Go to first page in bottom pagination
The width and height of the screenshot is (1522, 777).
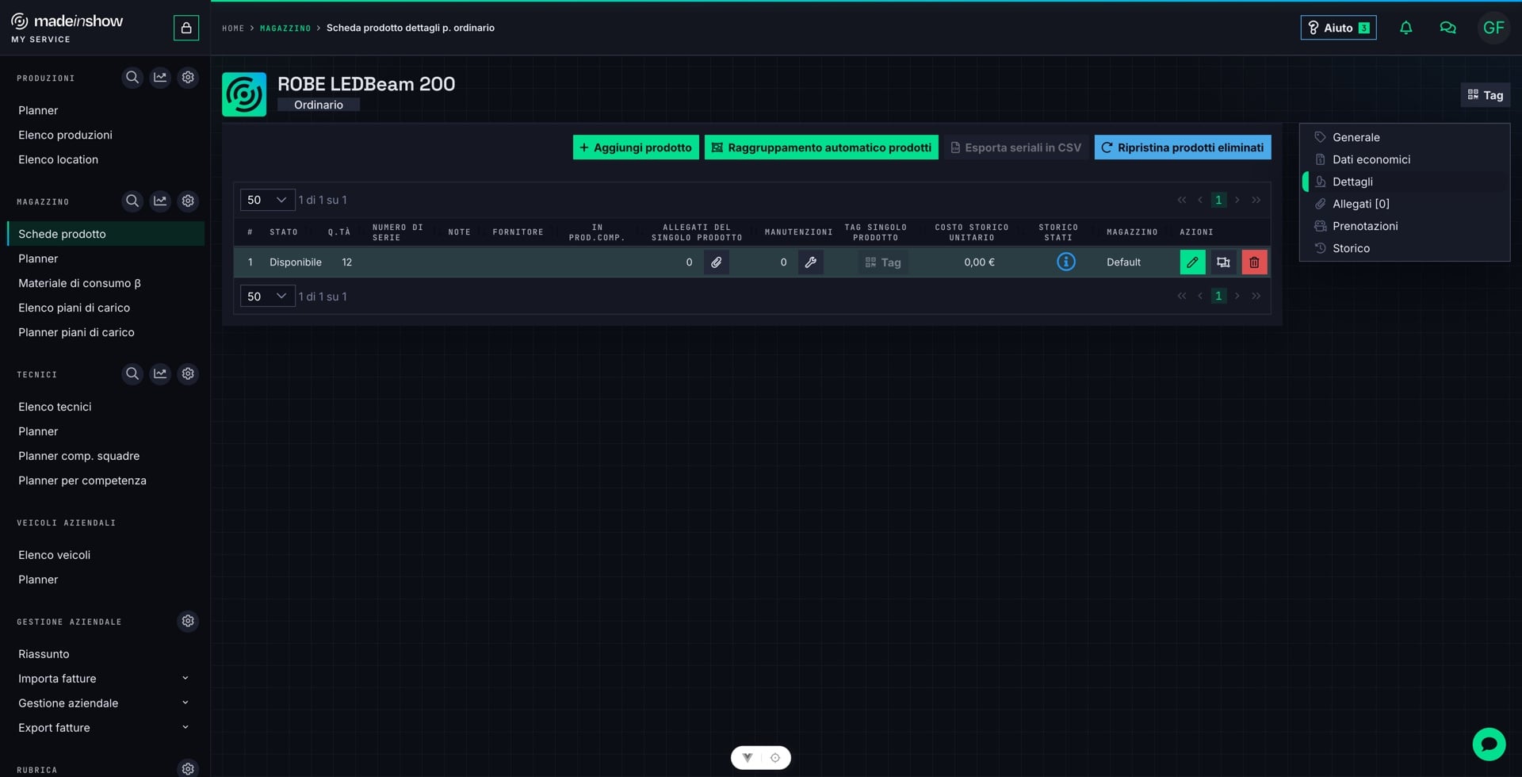[1182, 296]
